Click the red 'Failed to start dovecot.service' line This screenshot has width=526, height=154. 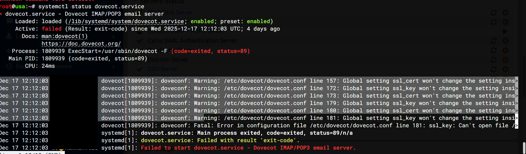pos(248,148)
